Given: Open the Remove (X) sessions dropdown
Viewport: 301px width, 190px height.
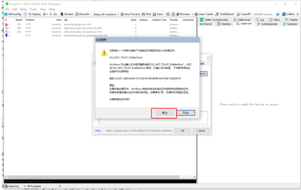Looking at the screenshot, I should (45, 14).
